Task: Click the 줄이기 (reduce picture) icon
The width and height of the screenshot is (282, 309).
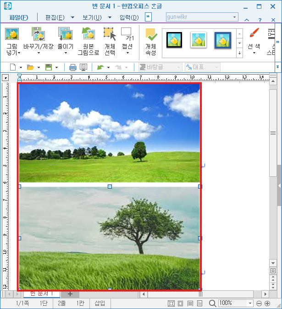Action: pos(65,34)
